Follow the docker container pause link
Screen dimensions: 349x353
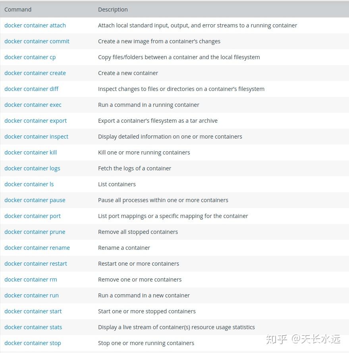(x=35, y=201)
